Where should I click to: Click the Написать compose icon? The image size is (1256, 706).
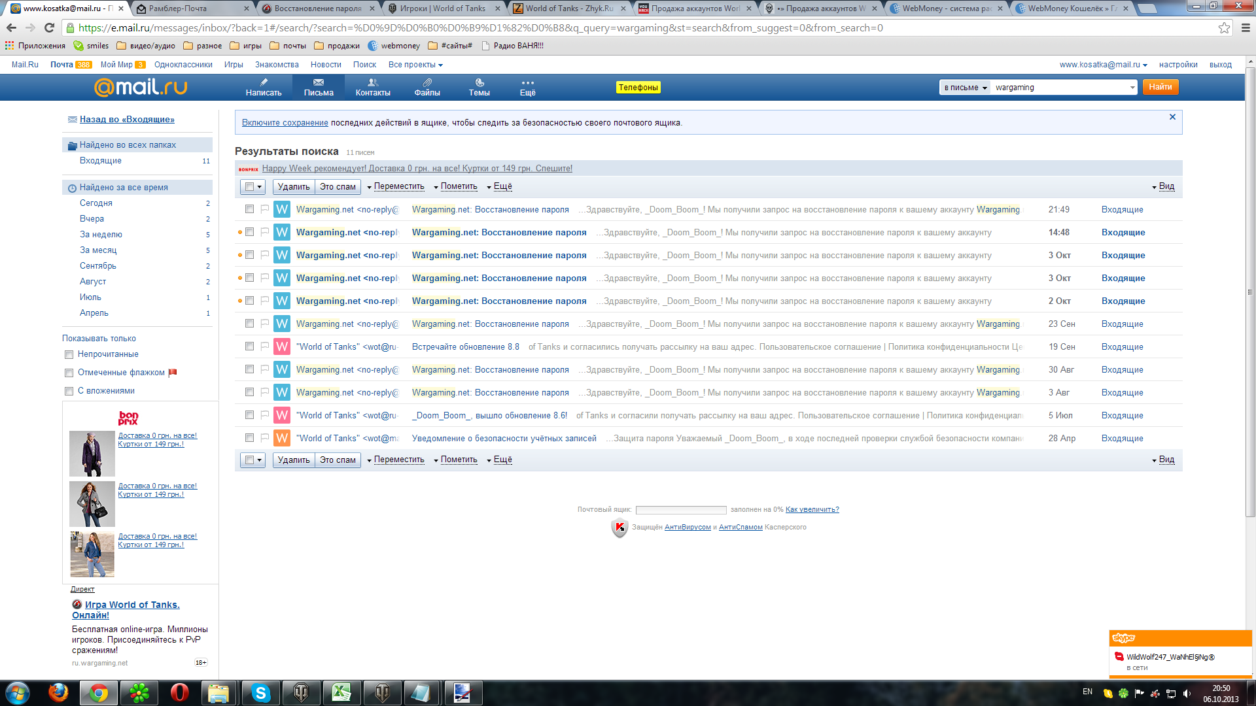tap(264, 82)
